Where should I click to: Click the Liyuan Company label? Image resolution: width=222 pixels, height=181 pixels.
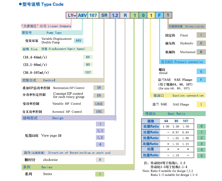pos(47,26)
